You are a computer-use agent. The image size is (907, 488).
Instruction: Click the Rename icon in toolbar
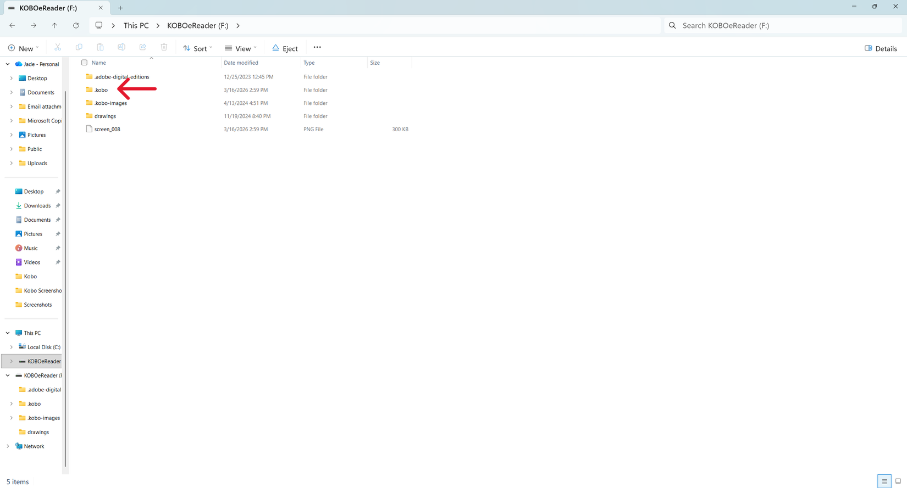click(121, 48)
